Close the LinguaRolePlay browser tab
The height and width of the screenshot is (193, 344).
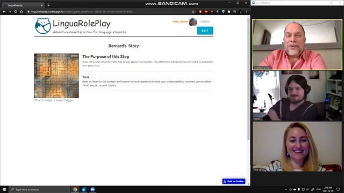(x=42, y=5)
